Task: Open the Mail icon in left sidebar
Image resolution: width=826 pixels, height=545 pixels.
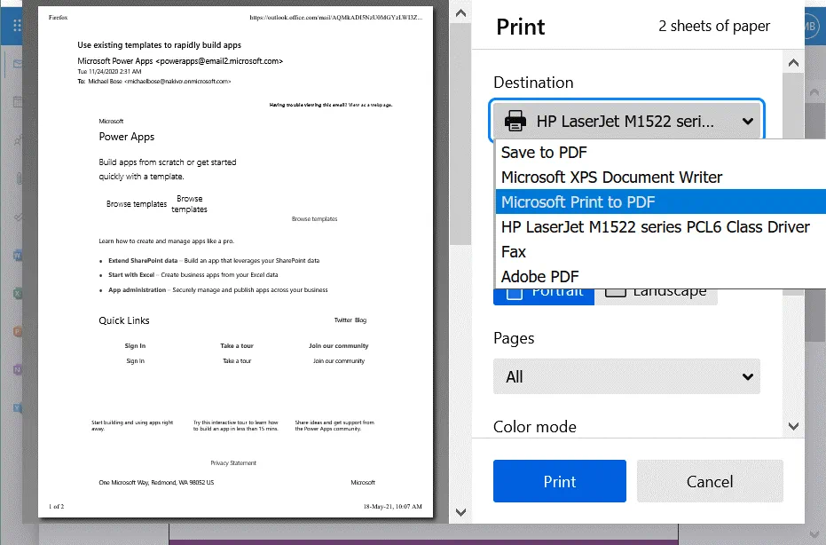Action: [x=18, y=64]
